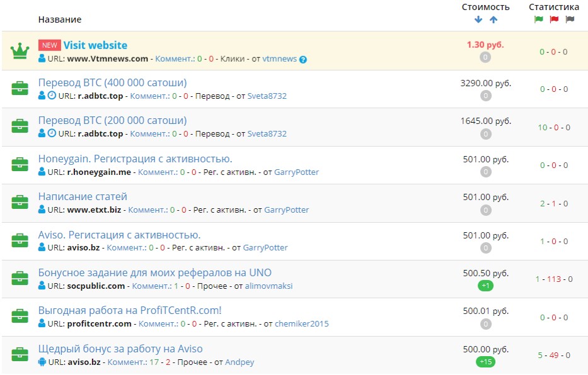Click the briefcase icon for Щедрый бонус Aviso
The height and width of the screenshot is (375, 588).
20,354
